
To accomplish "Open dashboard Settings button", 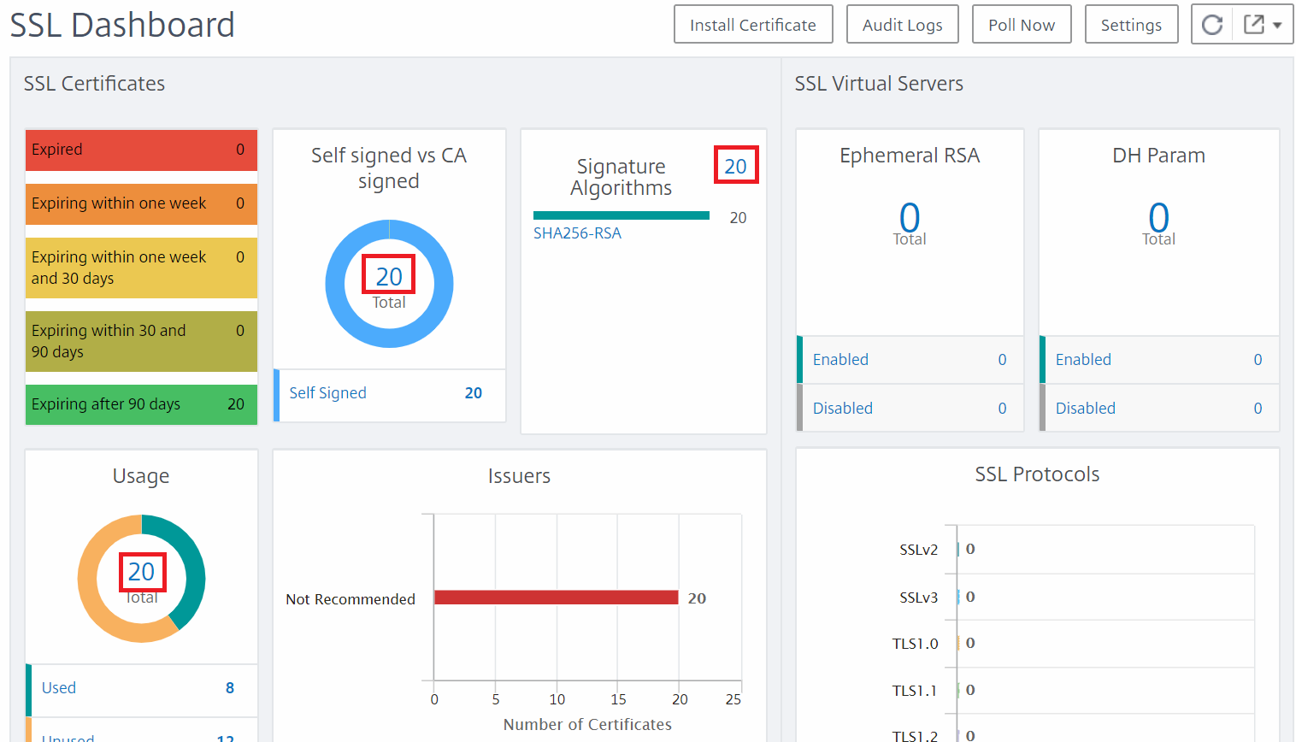I will click(x=1131, y=25).
